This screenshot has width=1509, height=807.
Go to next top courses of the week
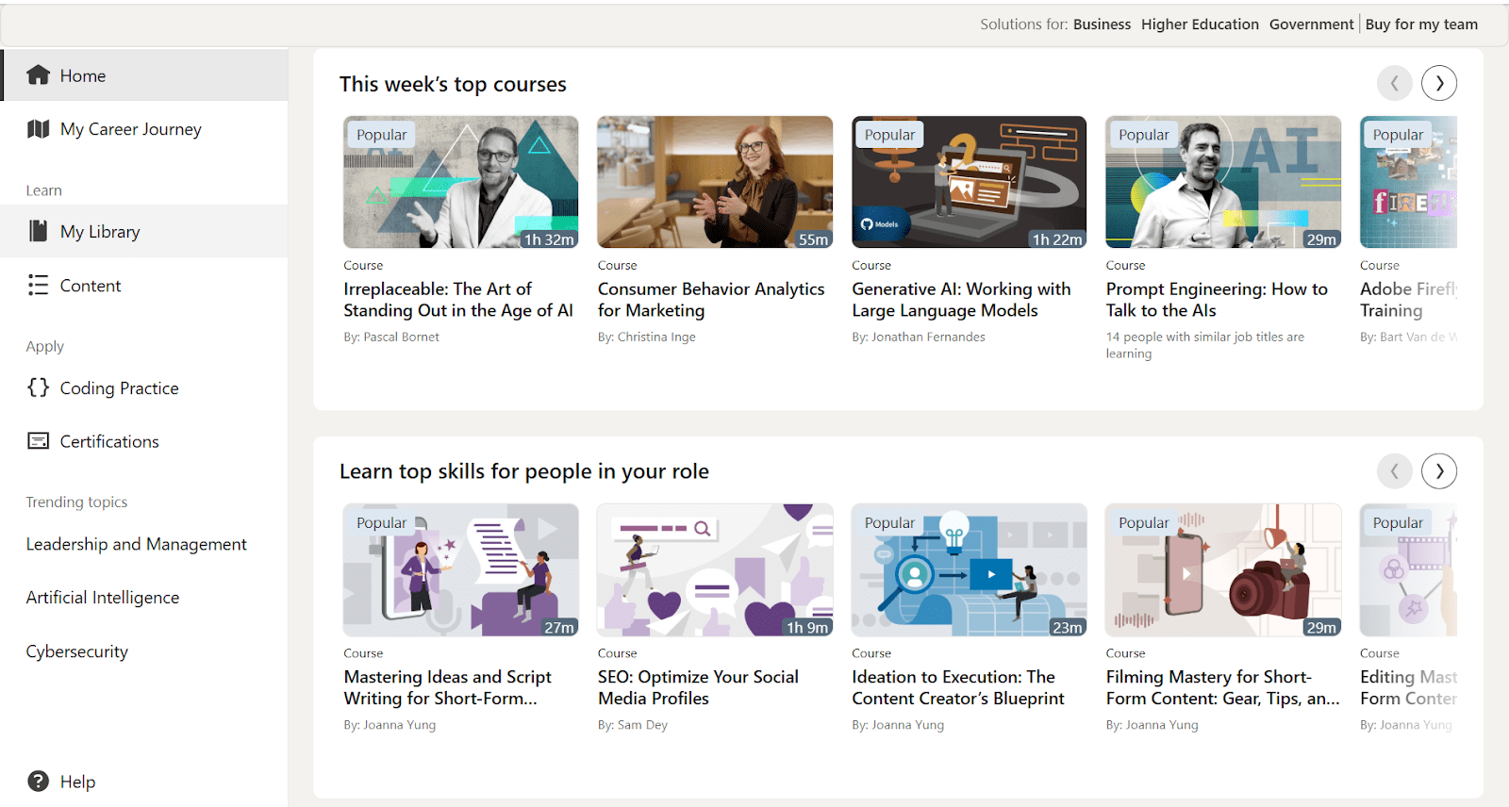click(1439, 83)
